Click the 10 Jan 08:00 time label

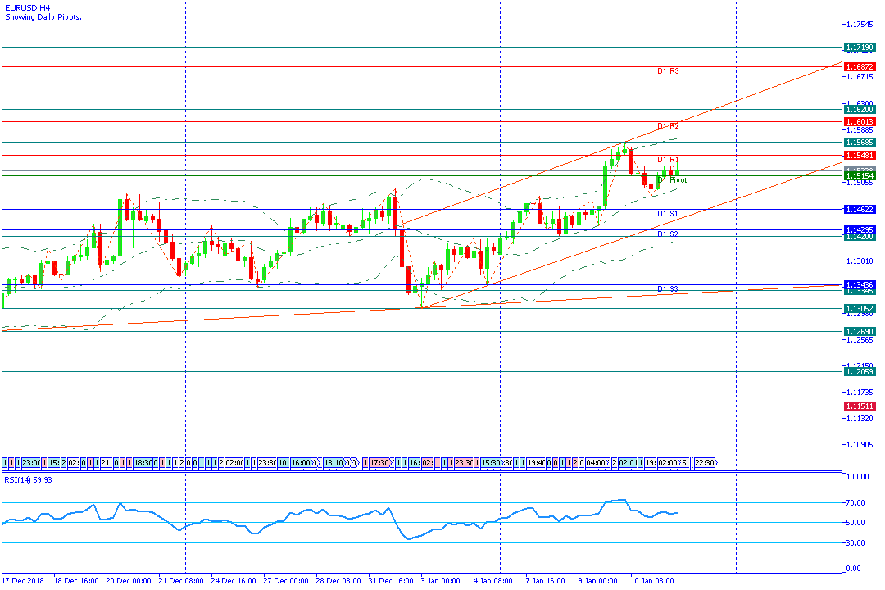(652, 581)
